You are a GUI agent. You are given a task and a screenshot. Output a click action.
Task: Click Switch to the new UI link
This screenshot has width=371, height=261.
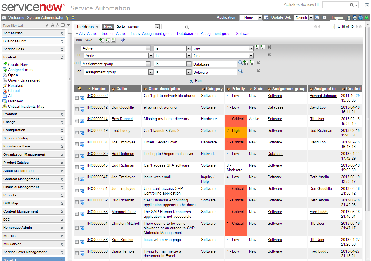click(x=301, y=5)
